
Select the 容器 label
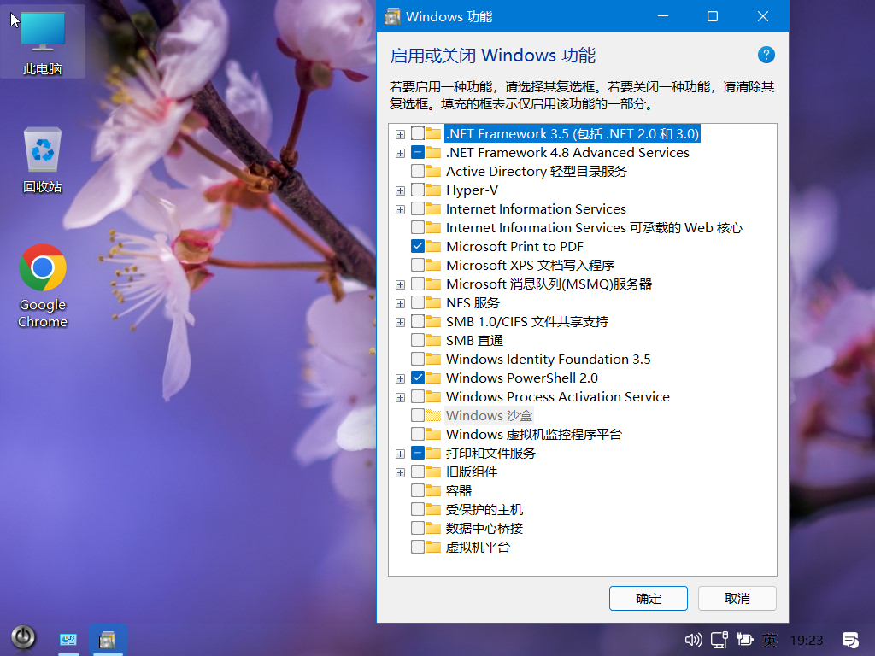(x=459, y=490)
